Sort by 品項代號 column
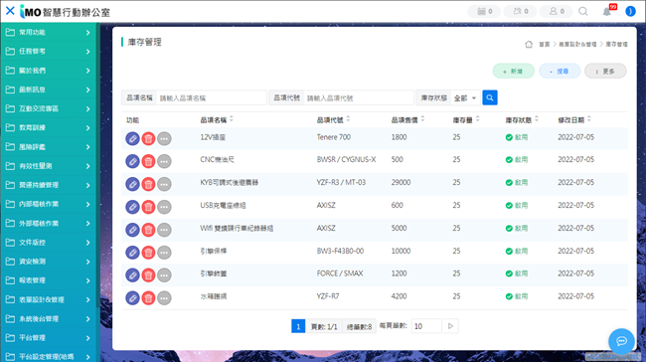This screenshot has width=646, height=362. (348, 118)
